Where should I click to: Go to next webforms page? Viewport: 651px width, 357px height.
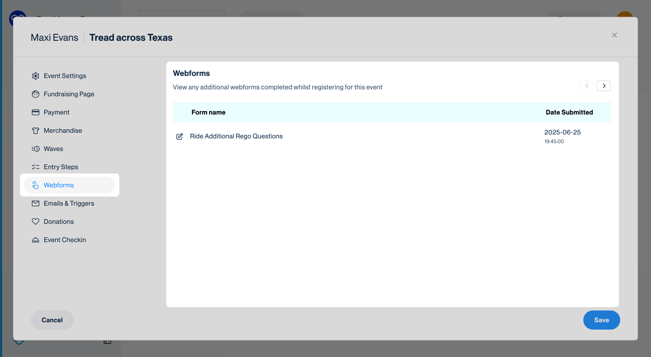click(604, 86)
